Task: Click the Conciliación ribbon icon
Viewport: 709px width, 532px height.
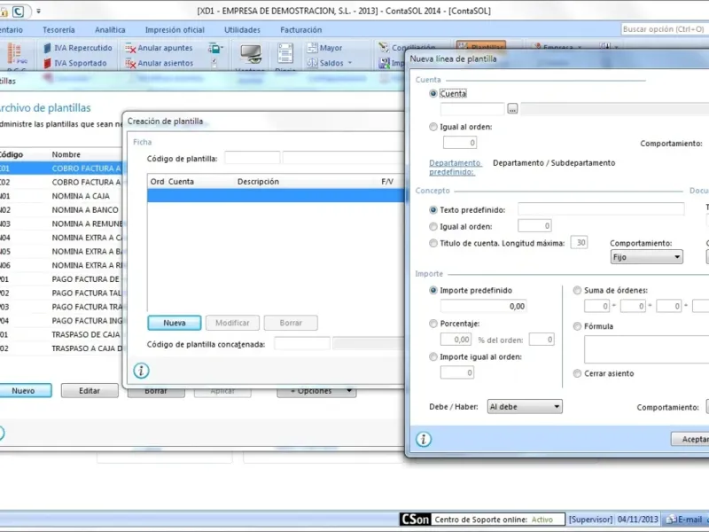Action: (x=384, y=47)
